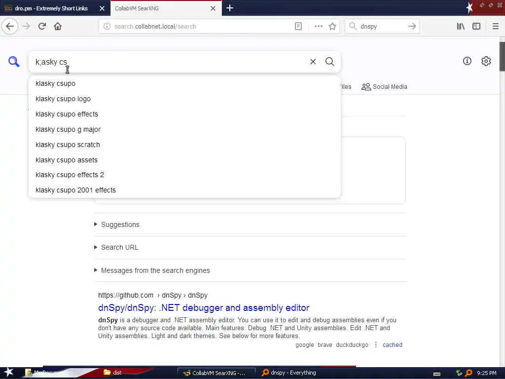Choose suggestion 'klasky csupo 2001 effects'

tap(184, 190)
